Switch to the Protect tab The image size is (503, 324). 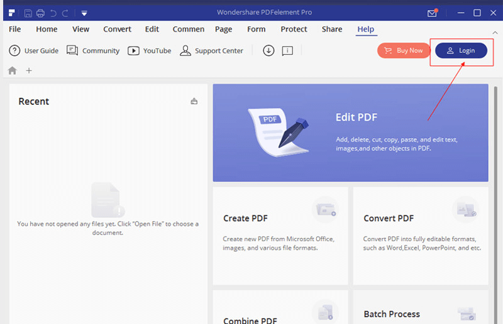tap(294, 29)
